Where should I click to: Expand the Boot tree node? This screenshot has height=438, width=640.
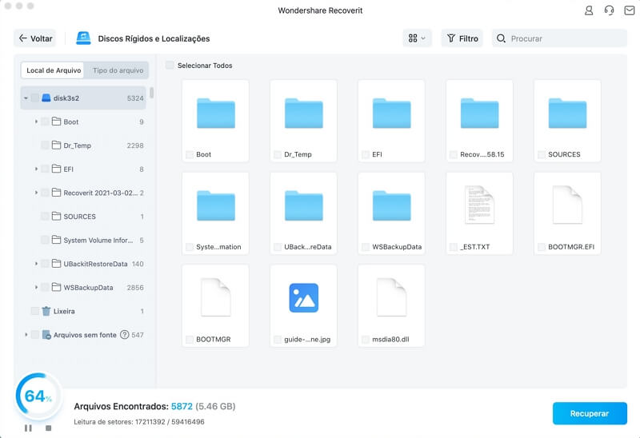point(36,121)
